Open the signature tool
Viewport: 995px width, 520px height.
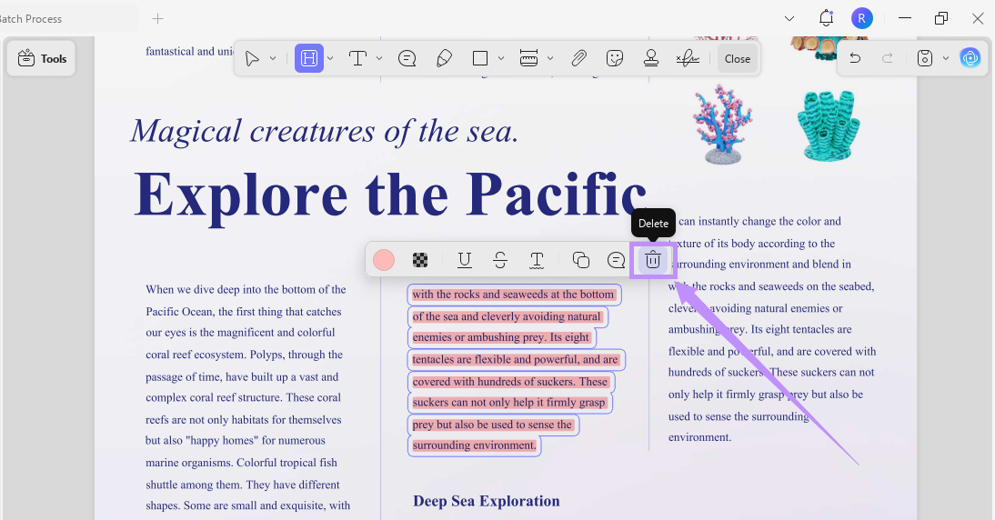click(688, 59)
